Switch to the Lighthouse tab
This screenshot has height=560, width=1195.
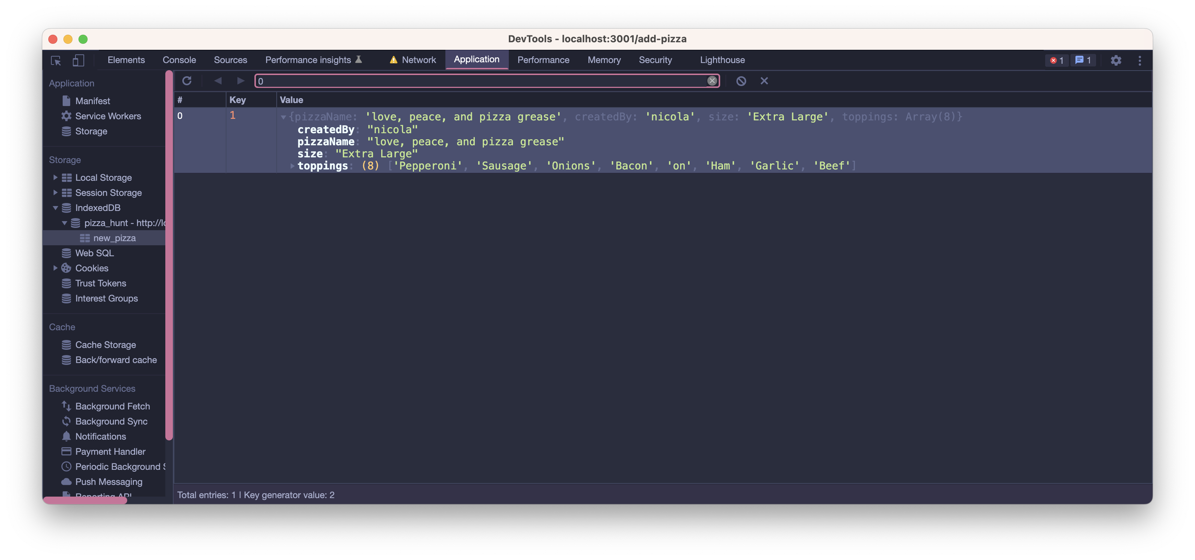[722, 60]
